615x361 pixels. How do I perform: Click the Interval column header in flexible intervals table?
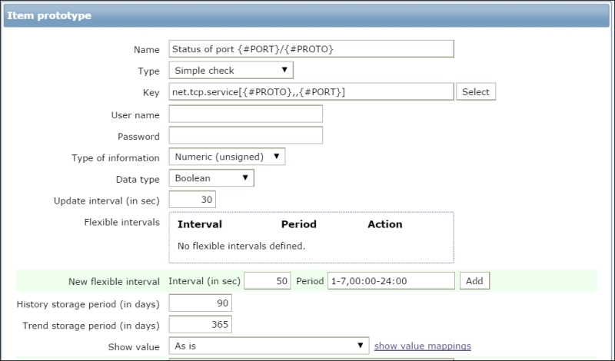click(200, 224)
